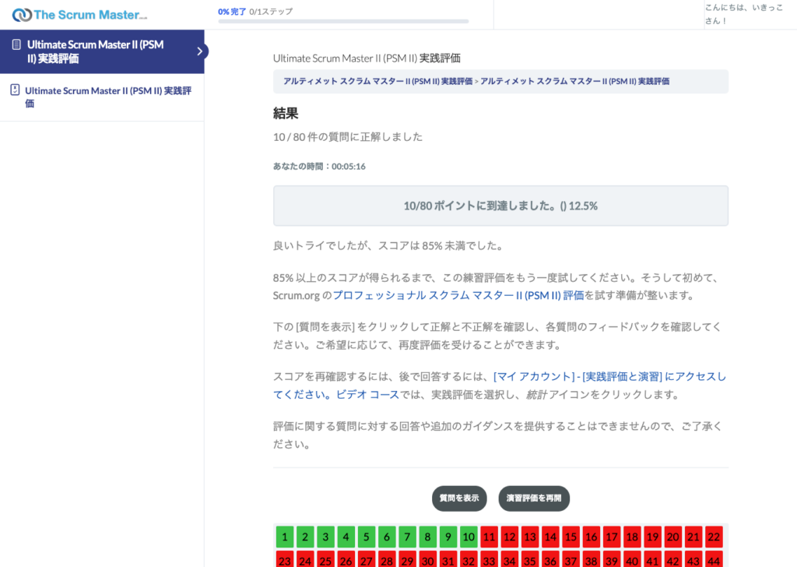Open question 5 in the results grid
The height and width of the screenshot is (567, 797).
pyautogui.click(x=367, y=537)
